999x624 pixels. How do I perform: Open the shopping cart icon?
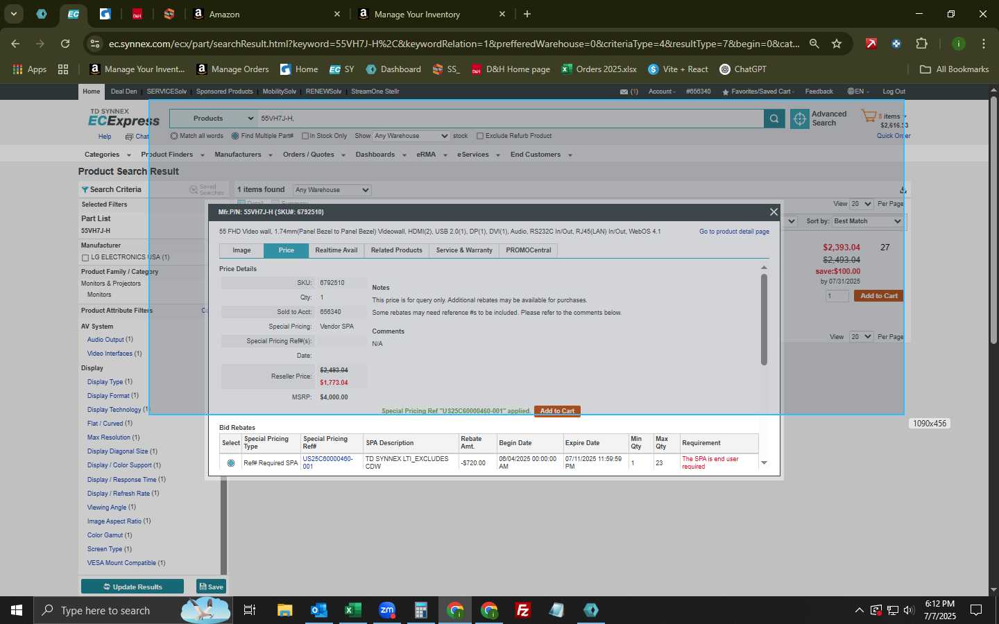click(x=869, y=116)
